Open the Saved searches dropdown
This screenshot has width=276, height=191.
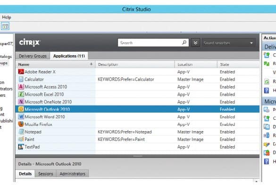tap(229, 43)
